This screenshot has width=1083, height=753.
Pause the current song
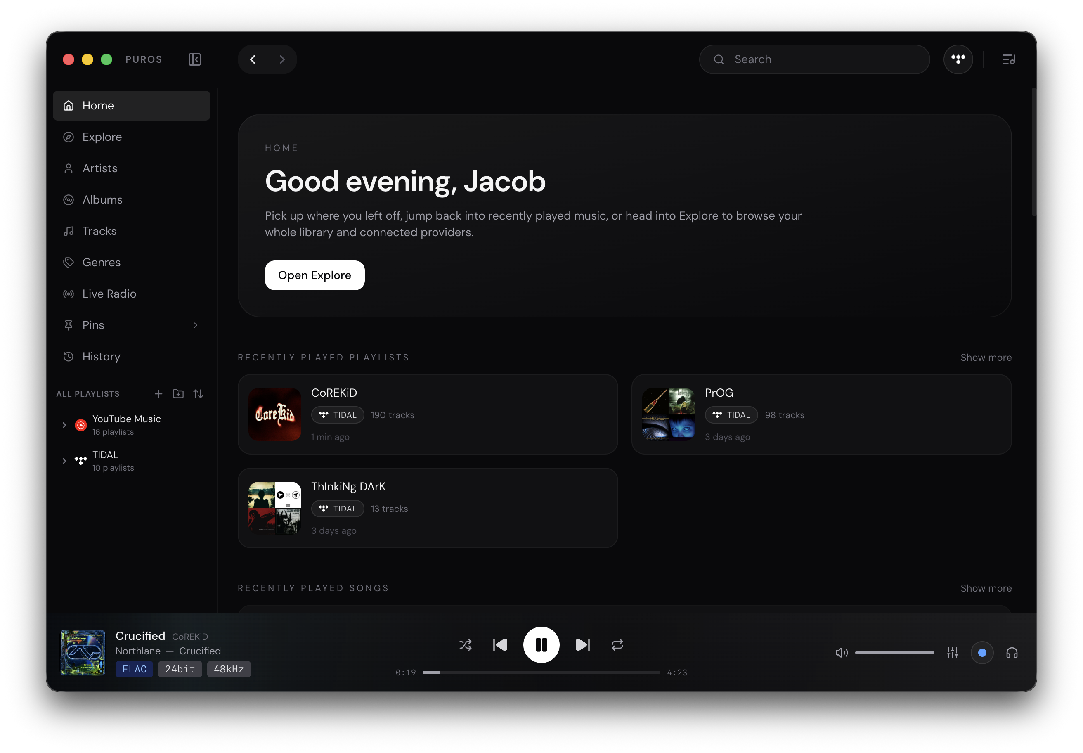[541, 645]
